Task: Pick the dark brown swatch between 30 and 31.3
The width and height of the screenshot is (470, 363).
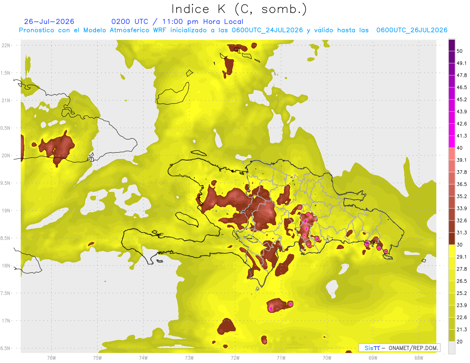Action: coord(452,238)
